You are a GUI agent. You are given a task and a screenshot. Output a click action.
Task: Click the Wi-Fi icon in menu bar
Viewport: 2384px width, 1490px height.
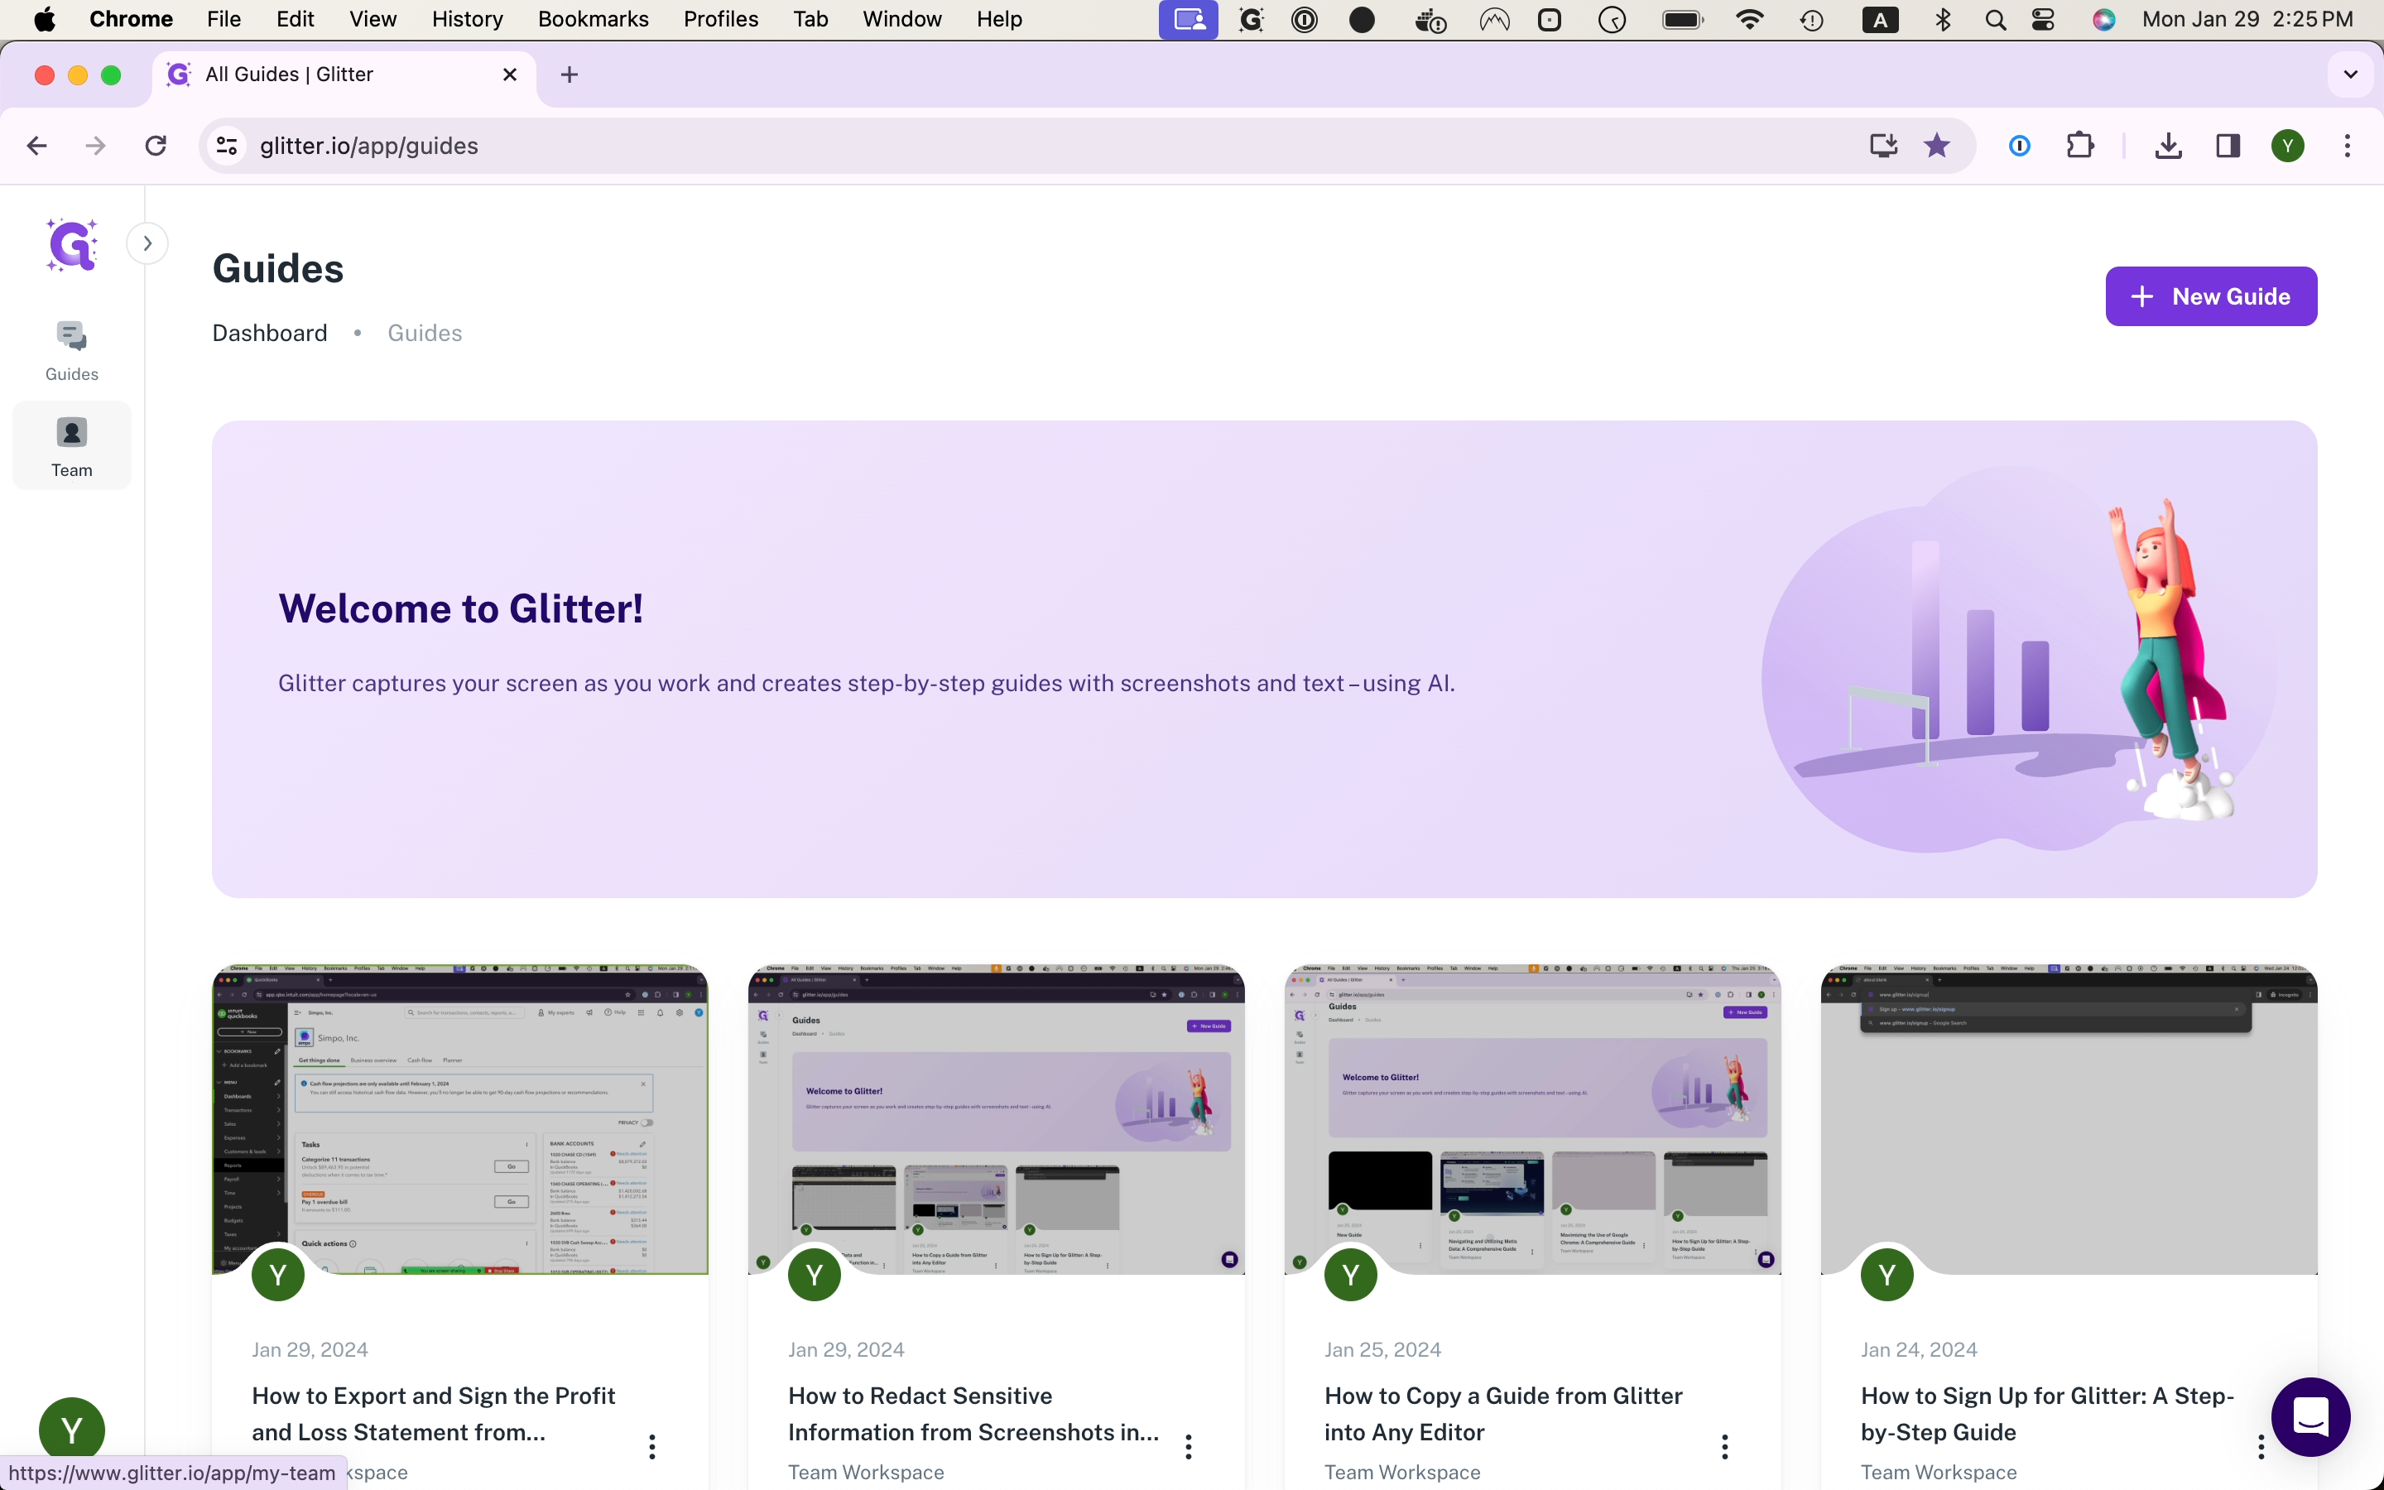pyautogui.click(x=1751, y=20)
